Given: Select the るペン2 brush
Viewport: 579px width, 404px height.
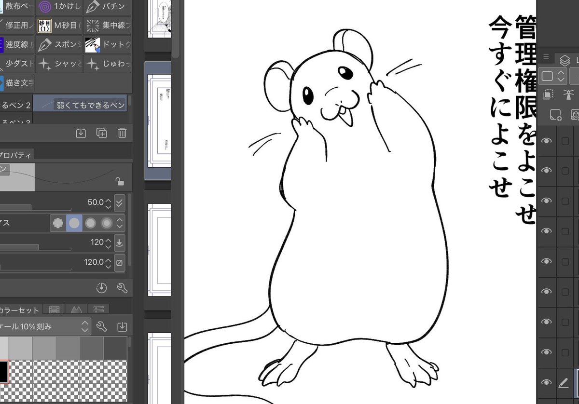Looking at the screenshot, I should [x=14, y=105].
